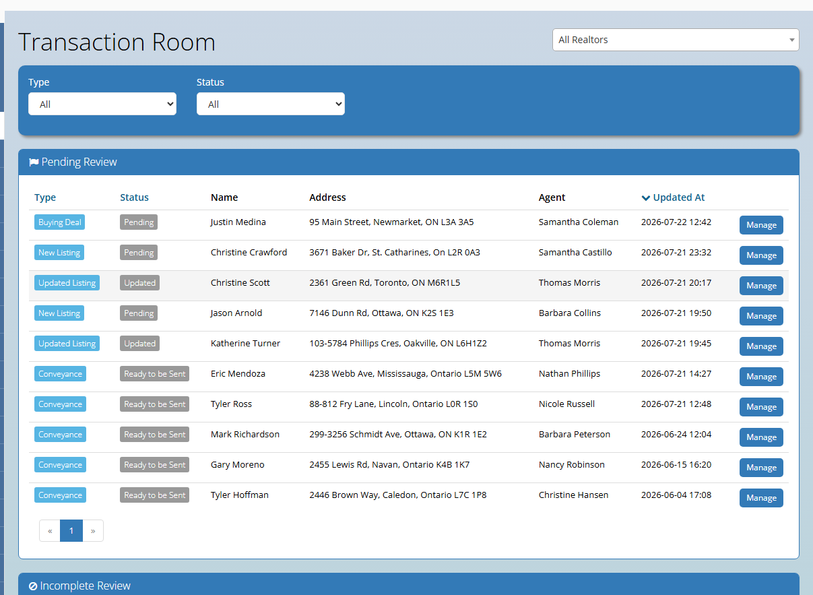Select page 1 in pagination
The width and height of the screenshot is (813, 595).
(x=71, y=531)
